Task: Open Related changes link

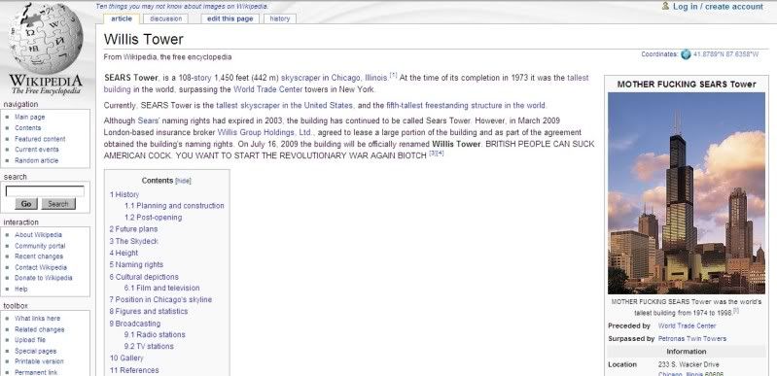Action: coord(40,329)
